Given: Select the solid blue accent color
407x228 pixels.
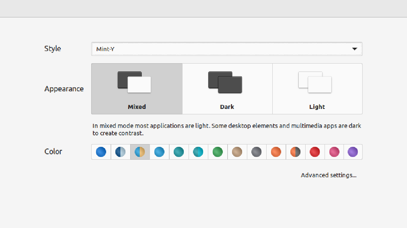Looking at the screenshot, I should [x=101, y=152].
